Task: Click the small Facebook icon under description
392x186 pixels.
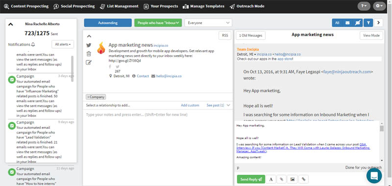Action: tap(110, 67)
